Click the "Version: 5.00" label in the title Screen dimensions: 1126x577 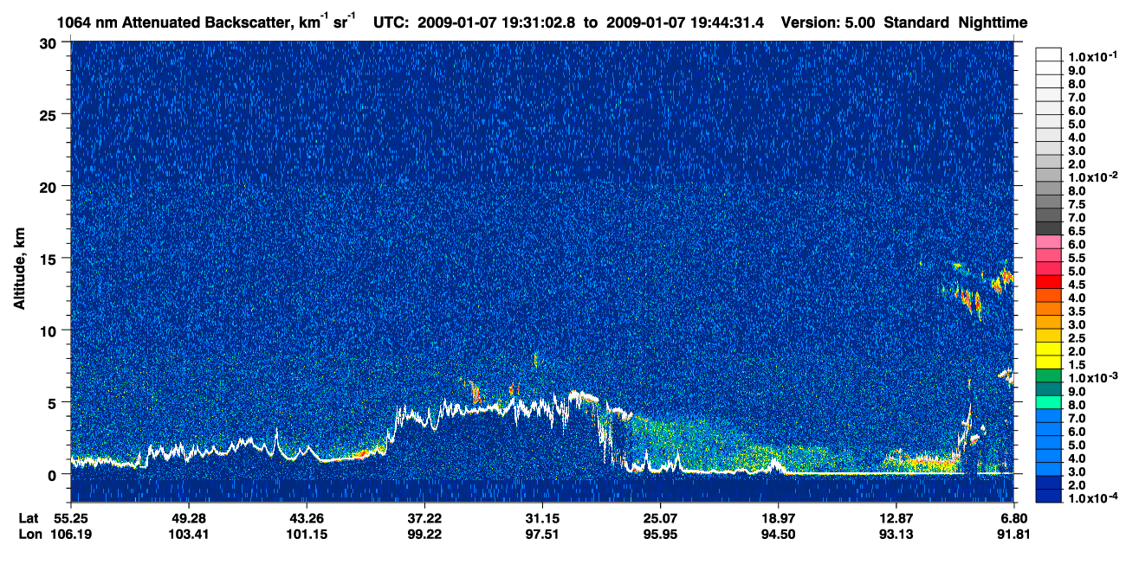[x=828, y=22]
